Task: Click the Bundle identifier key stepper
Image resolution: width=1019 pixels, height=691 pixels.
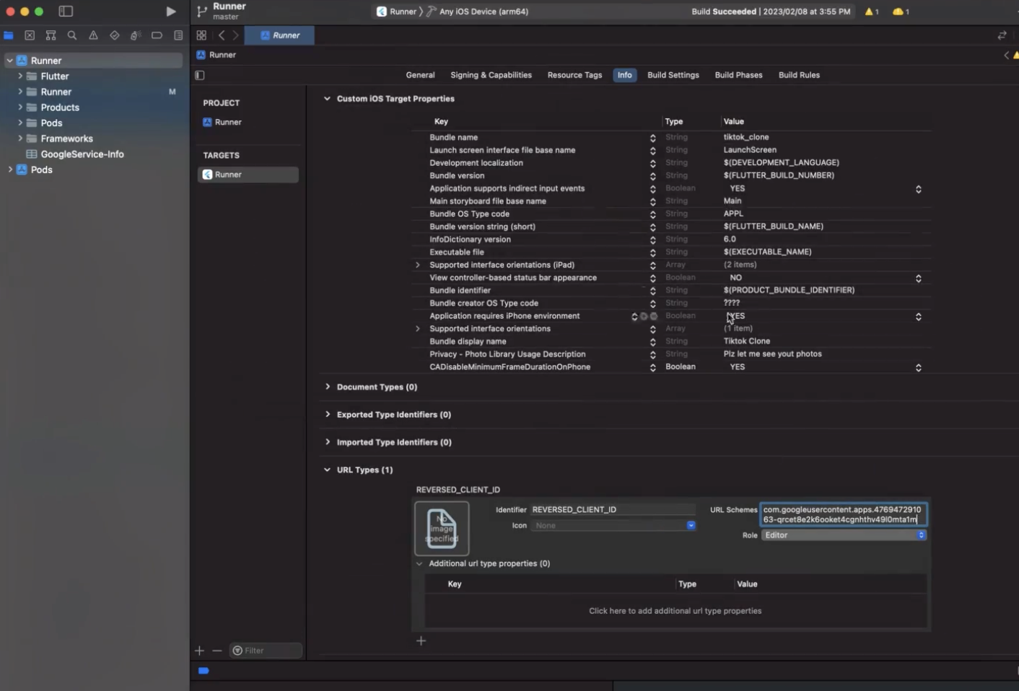Action: (652, 291)
